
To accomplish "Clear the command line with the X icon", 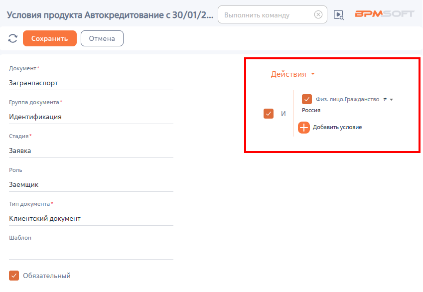I will pos(318,15).
